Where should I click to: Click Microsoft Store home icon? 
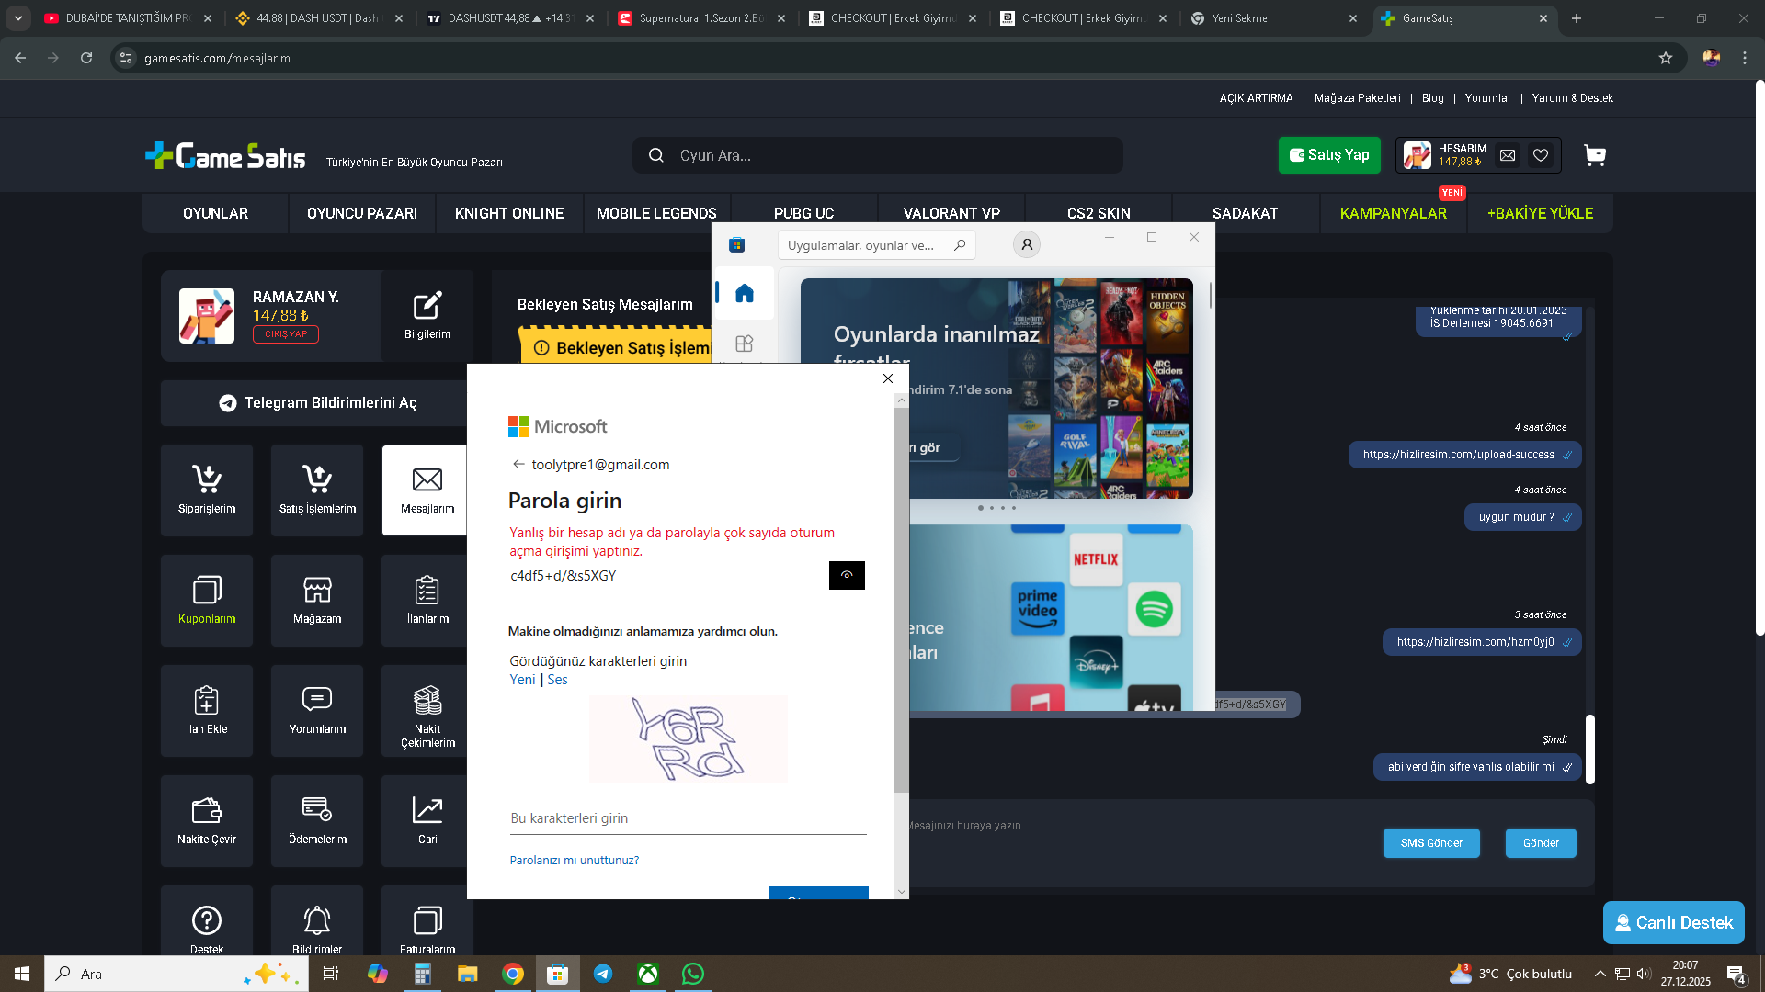(745, 293)
